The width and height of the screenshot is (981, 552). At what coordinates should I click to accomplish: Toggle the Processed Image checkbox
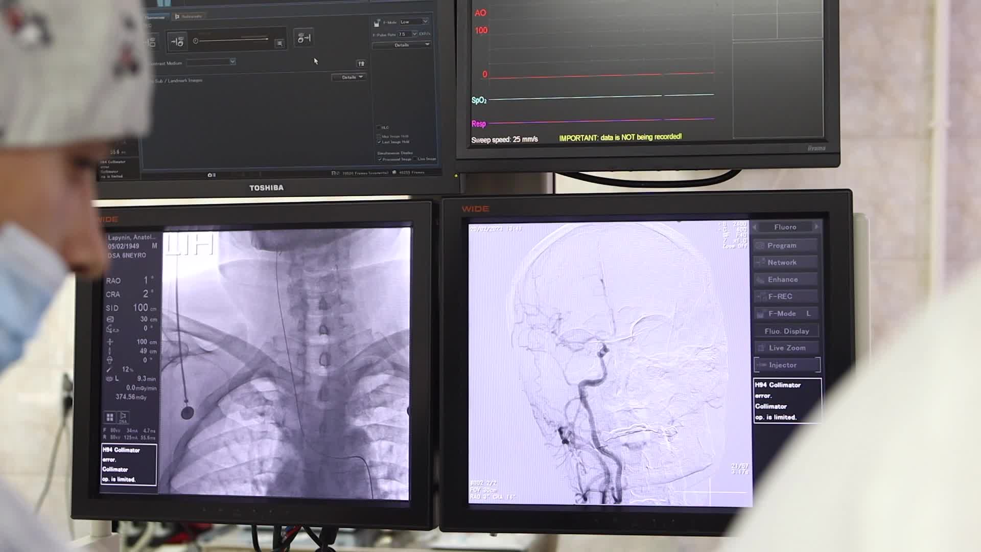(380, 159)
